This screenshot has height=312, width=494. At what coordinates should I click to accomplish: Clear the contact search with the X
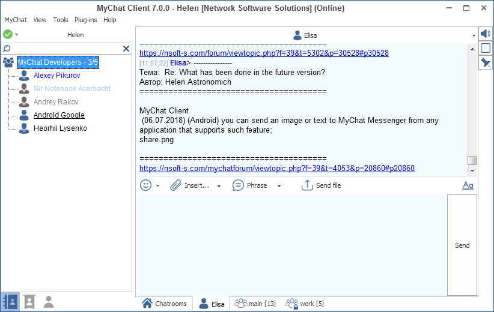126,49
